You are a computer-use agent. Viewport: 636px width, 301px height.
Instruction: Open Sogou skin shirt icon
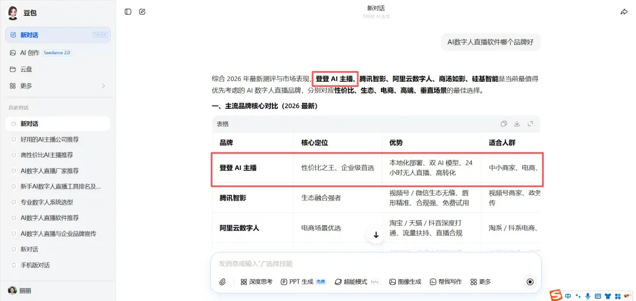[x=608, y=295]
